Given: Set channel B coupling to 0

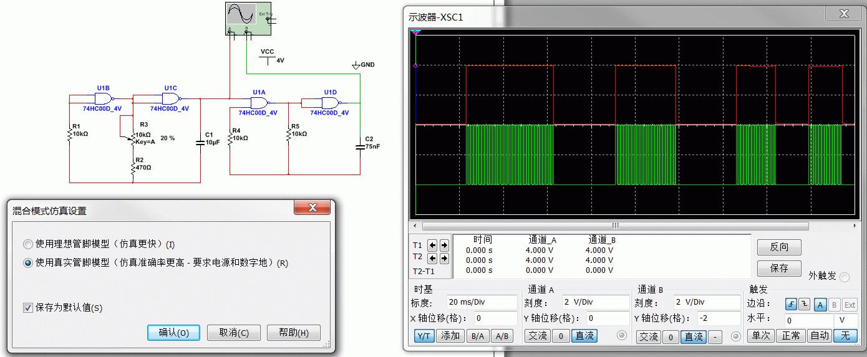Looking at the screenshot, I should (671, 336).
